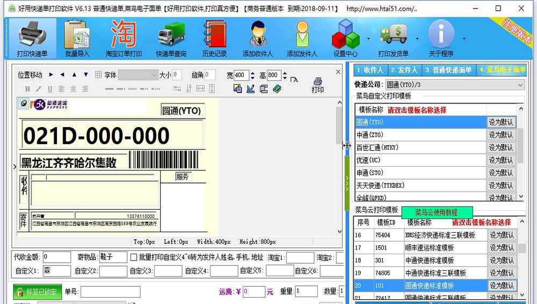537x304 pixels.
Task: Increase the 高 height value
Action: click(285, 72)
